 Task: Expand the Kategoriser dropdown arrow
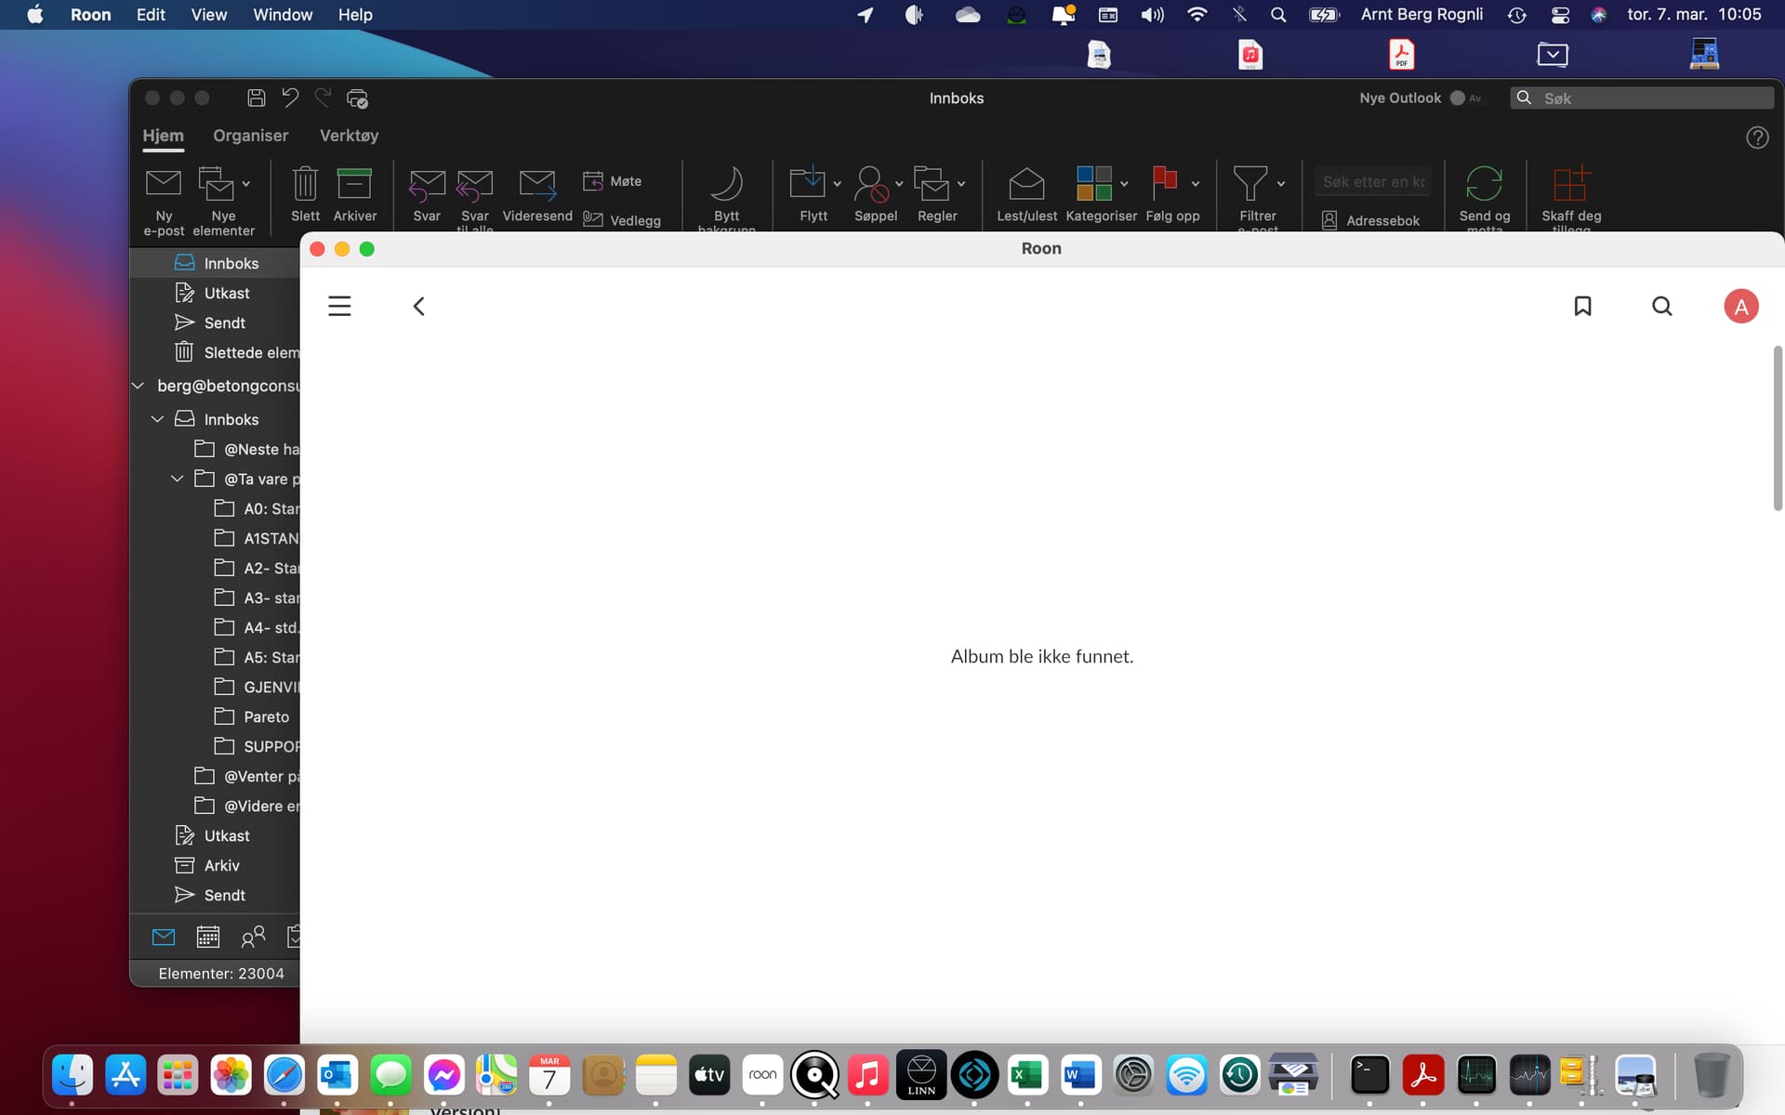point(1124,184)
